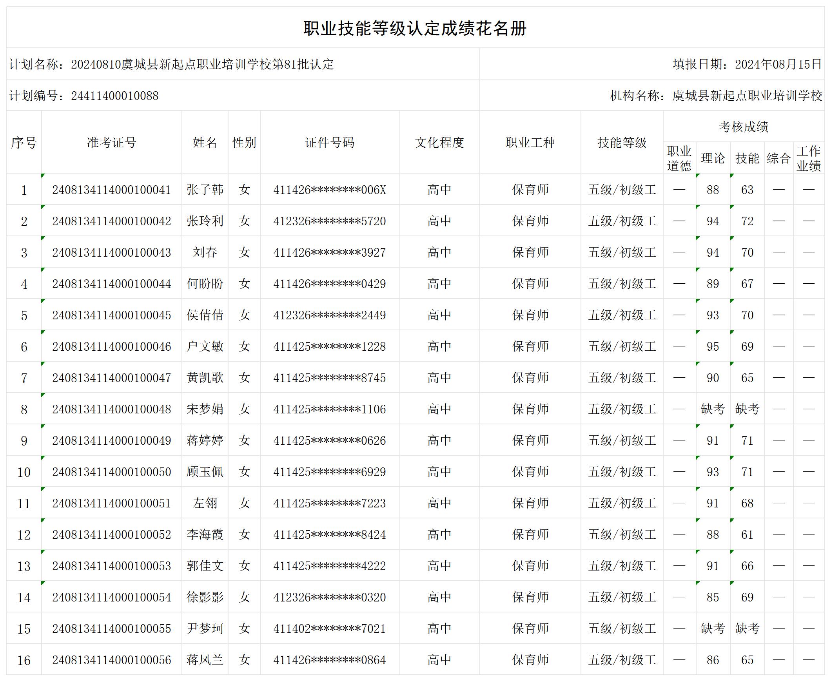Viewport: 831px width, 681px height.
Task: Select the 机构名称 cell text
Action: [x=716, y=96]
